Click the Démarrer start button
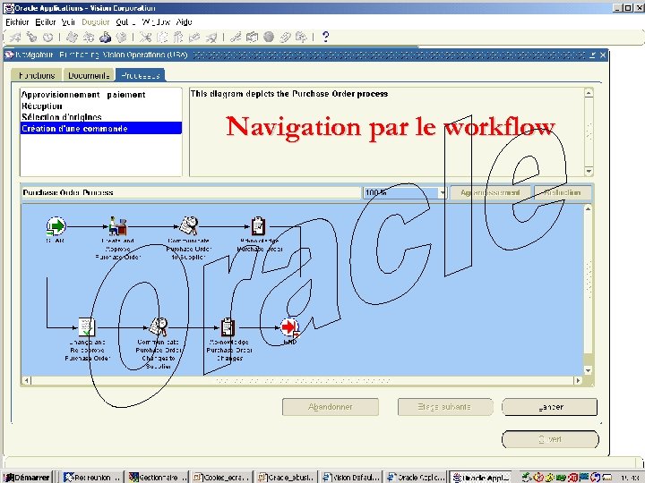The height and width of the screenshot is (483, 645). [27, 478]
